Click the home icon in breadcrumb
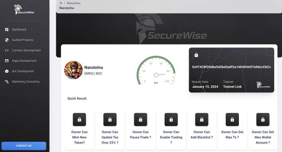Viewport: 282px width, 152px height. point(61,3)
